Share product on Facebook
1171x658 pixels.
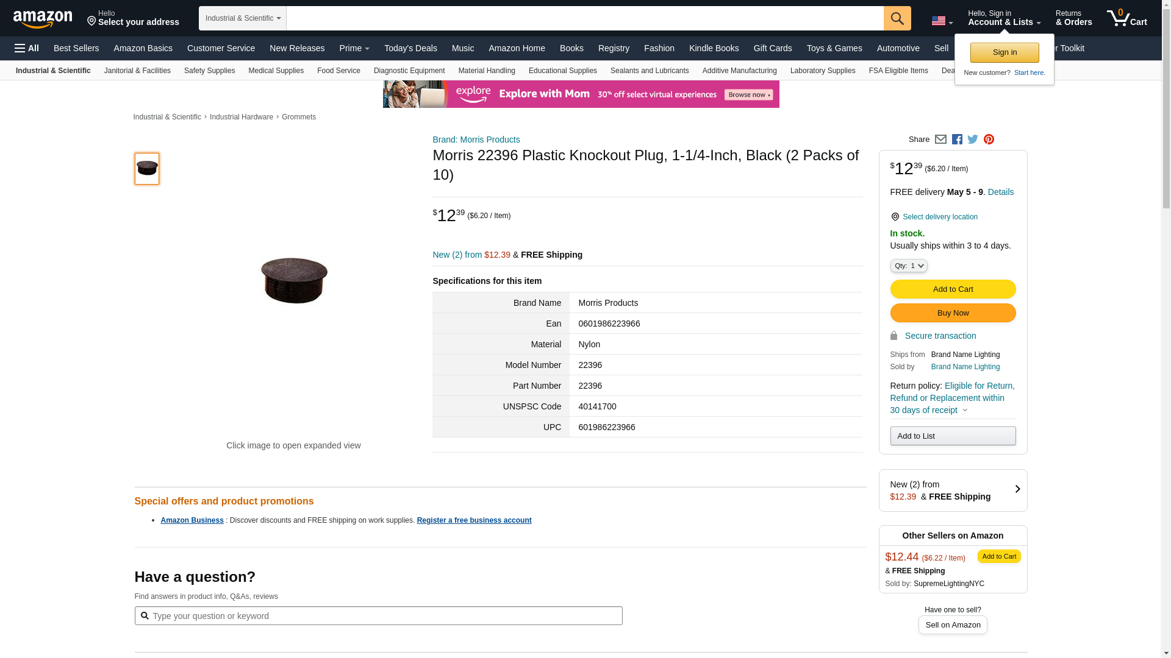click(957, 140)
